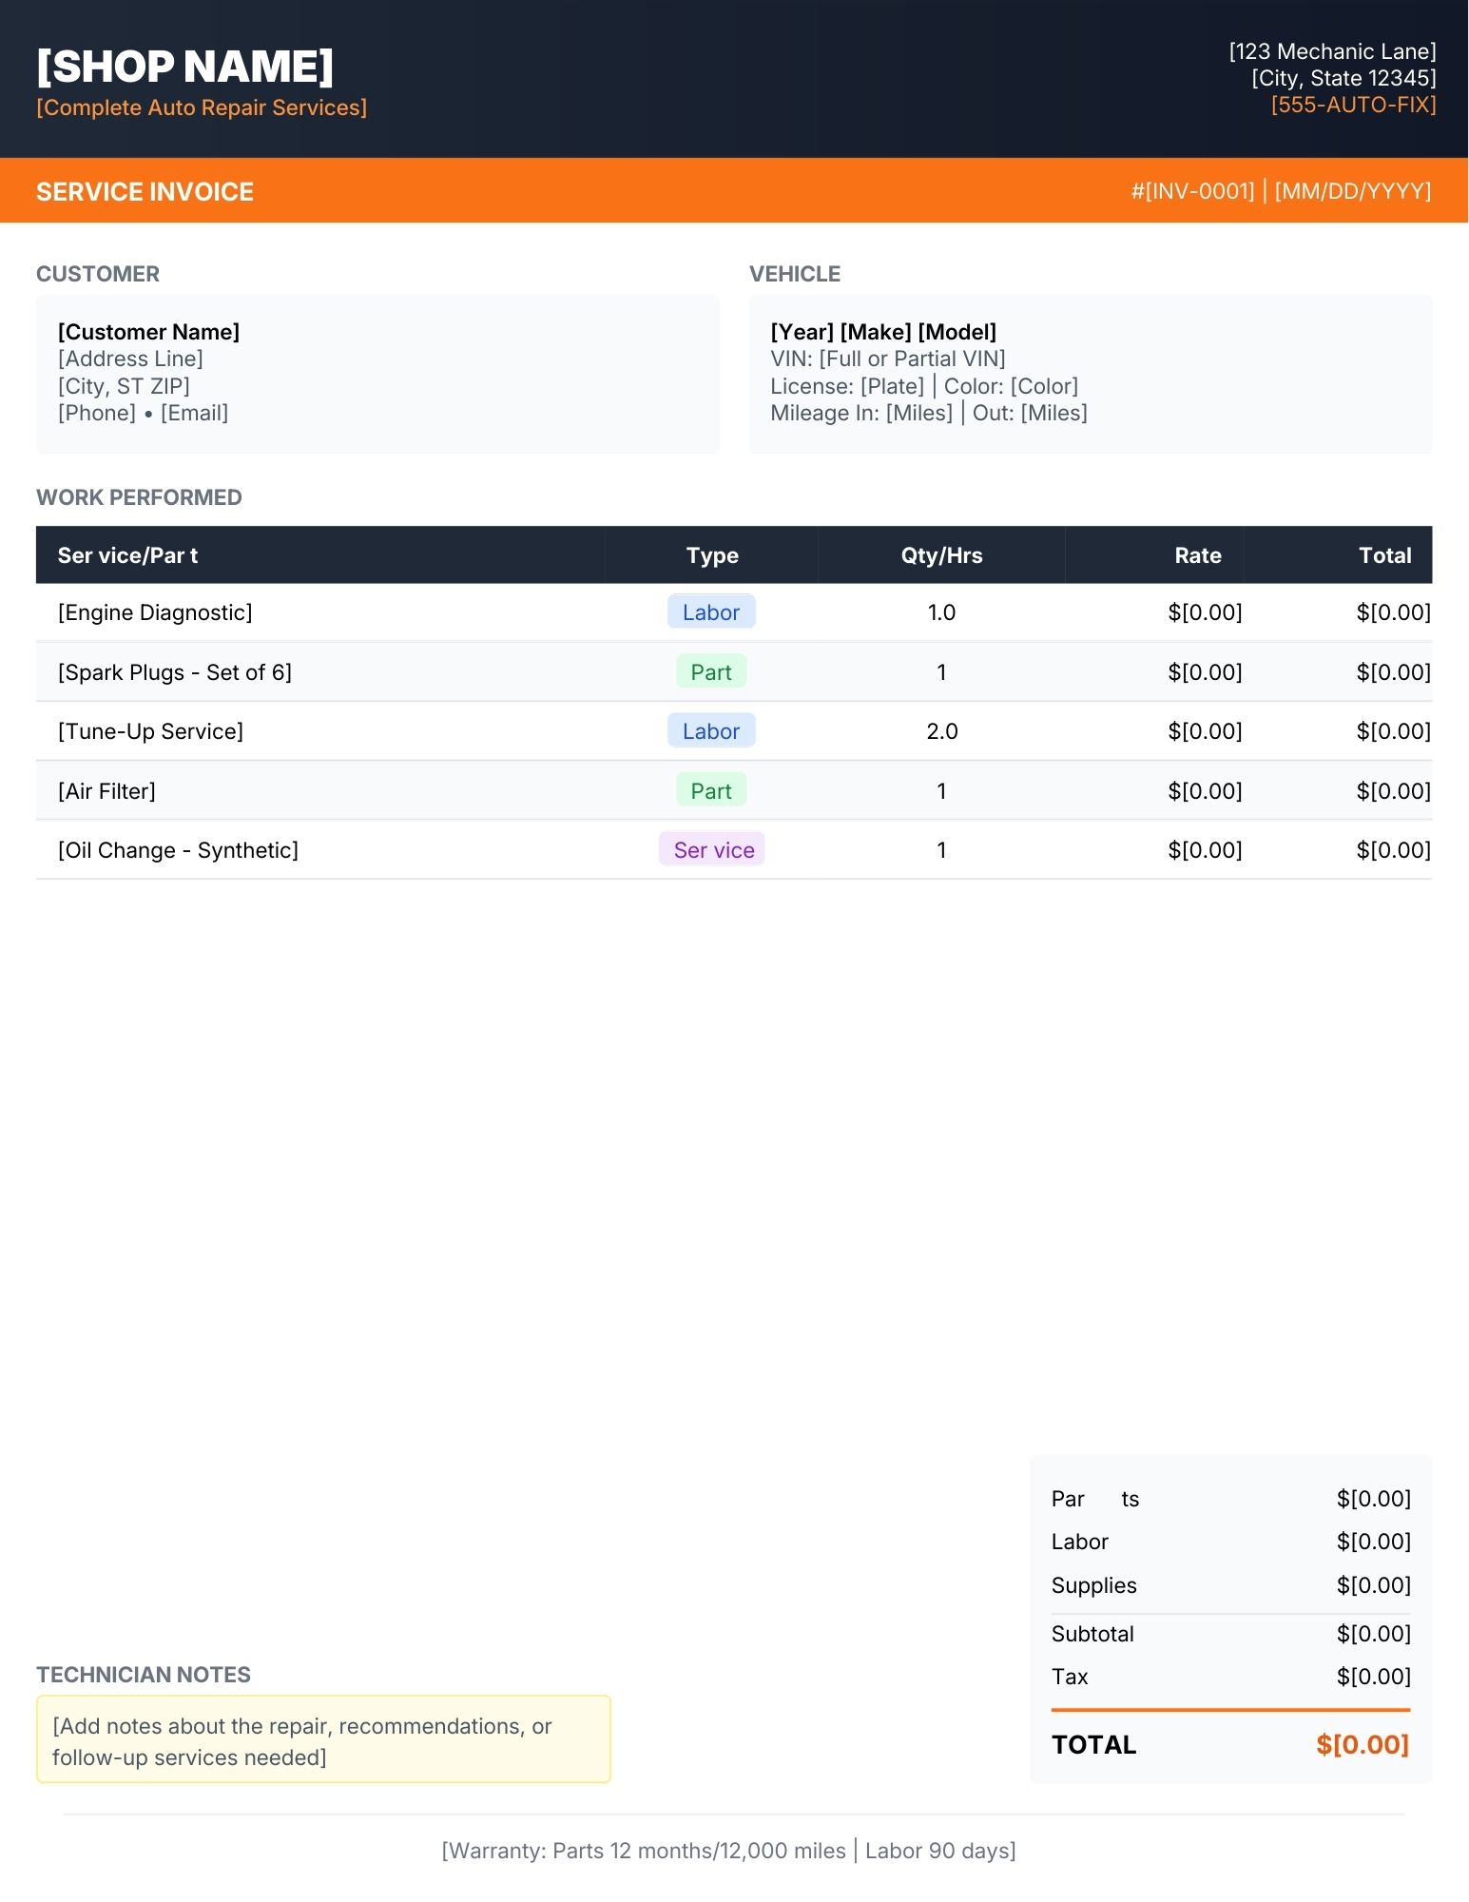Click the 2.0 hours for Tune-Up Service

pos(941,731)
